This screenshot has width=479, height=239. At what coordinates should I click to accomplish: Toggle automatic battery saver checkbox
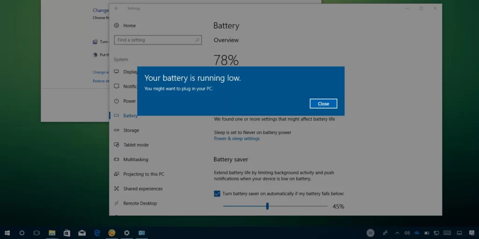217,194
